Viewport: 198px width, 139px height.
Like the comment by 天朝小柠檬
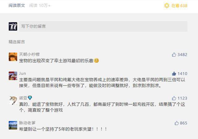pyautogui.click(x=174, y=54)
